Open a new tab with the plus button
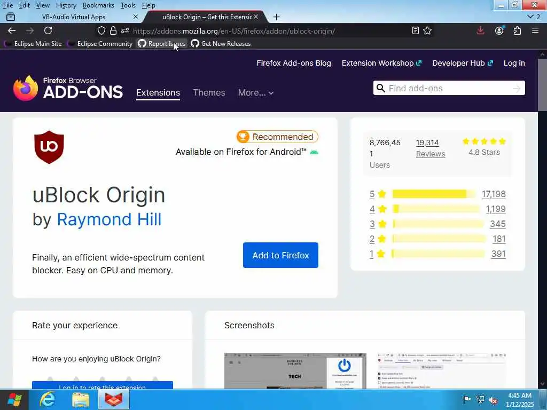This screenshot has width=547, height=410. (277, 17)
